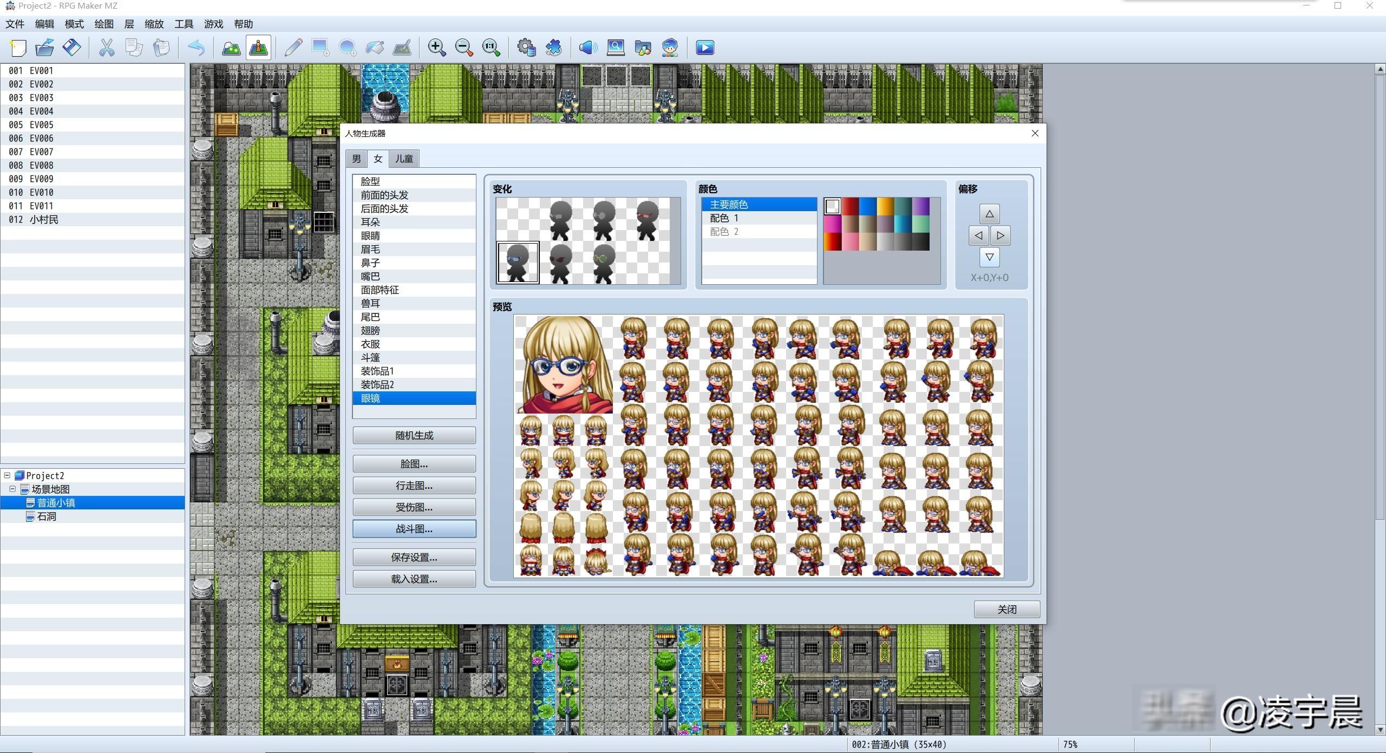Undo the last map edit
1386x753 pixels.
pos(197,47)
